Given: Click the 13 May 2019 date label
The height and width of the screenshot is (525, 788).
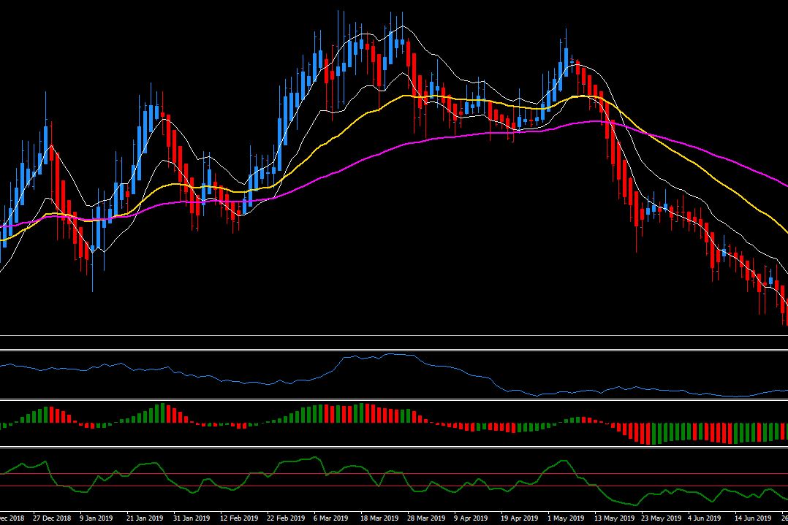Looking at the screenshot, I should (x=614, y=518).
